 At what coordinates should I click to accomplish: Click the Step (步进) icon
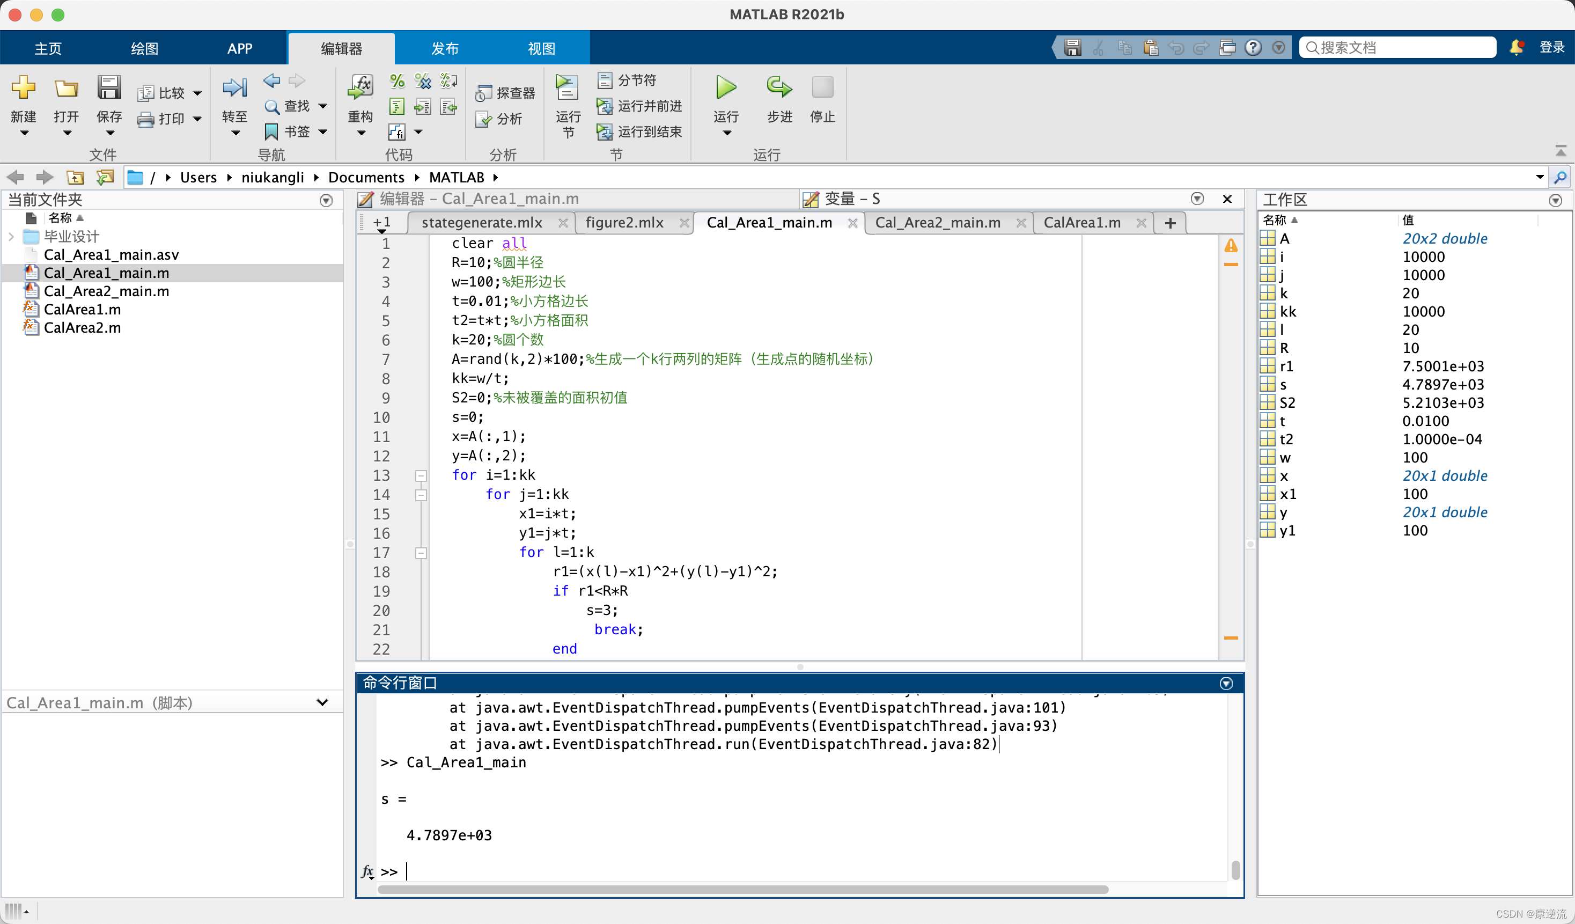pyautogui.click(x=779, y=87)
